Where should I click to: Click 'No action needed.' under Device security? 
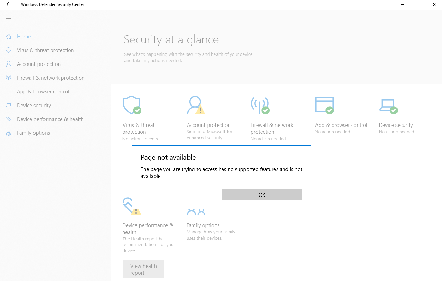click(x=397, y=132)
